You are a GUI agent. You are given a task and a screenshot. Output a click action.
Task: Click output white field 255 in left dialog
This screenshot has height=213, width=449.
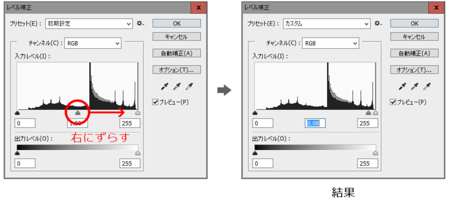[130, 164]
